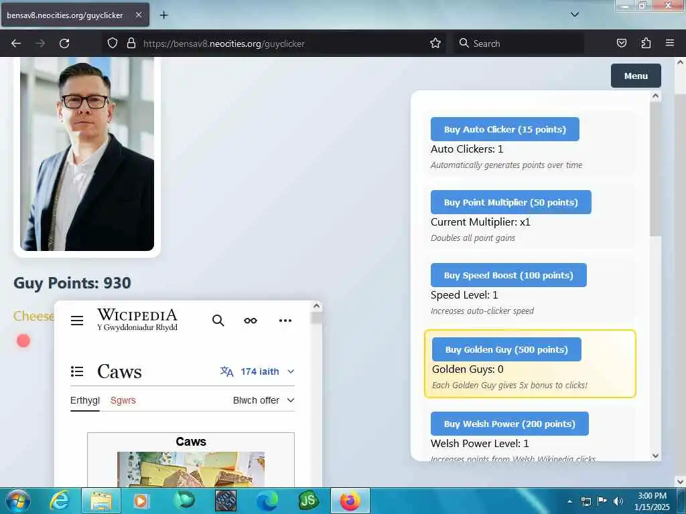Reload the page with the refresh icon

point(64,44)
